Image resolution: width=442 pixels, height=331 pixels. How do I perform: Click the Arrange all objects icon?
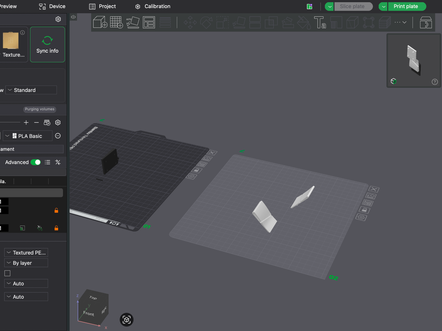149,22
